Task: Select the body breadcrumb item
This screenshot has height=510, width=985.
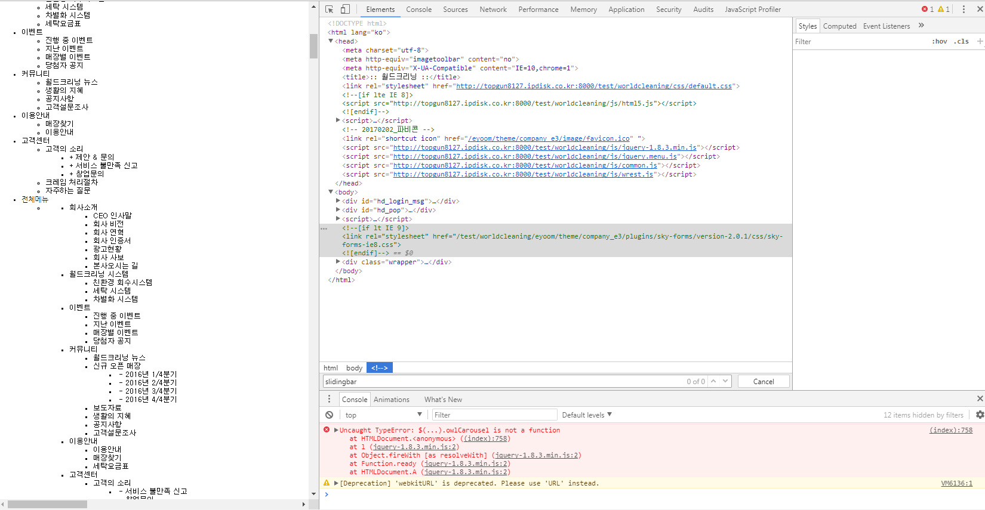Action: (354, 368)
